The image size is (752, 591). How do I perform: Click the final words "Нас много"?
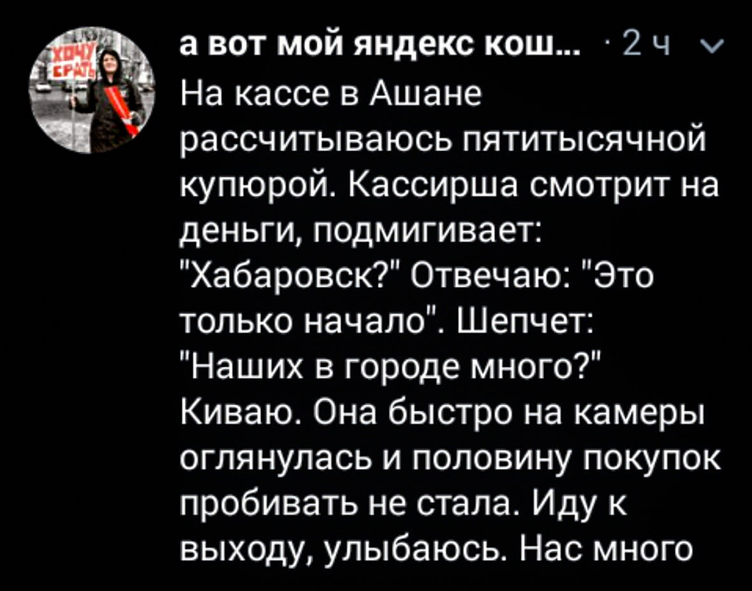click(x=607, y=550)
